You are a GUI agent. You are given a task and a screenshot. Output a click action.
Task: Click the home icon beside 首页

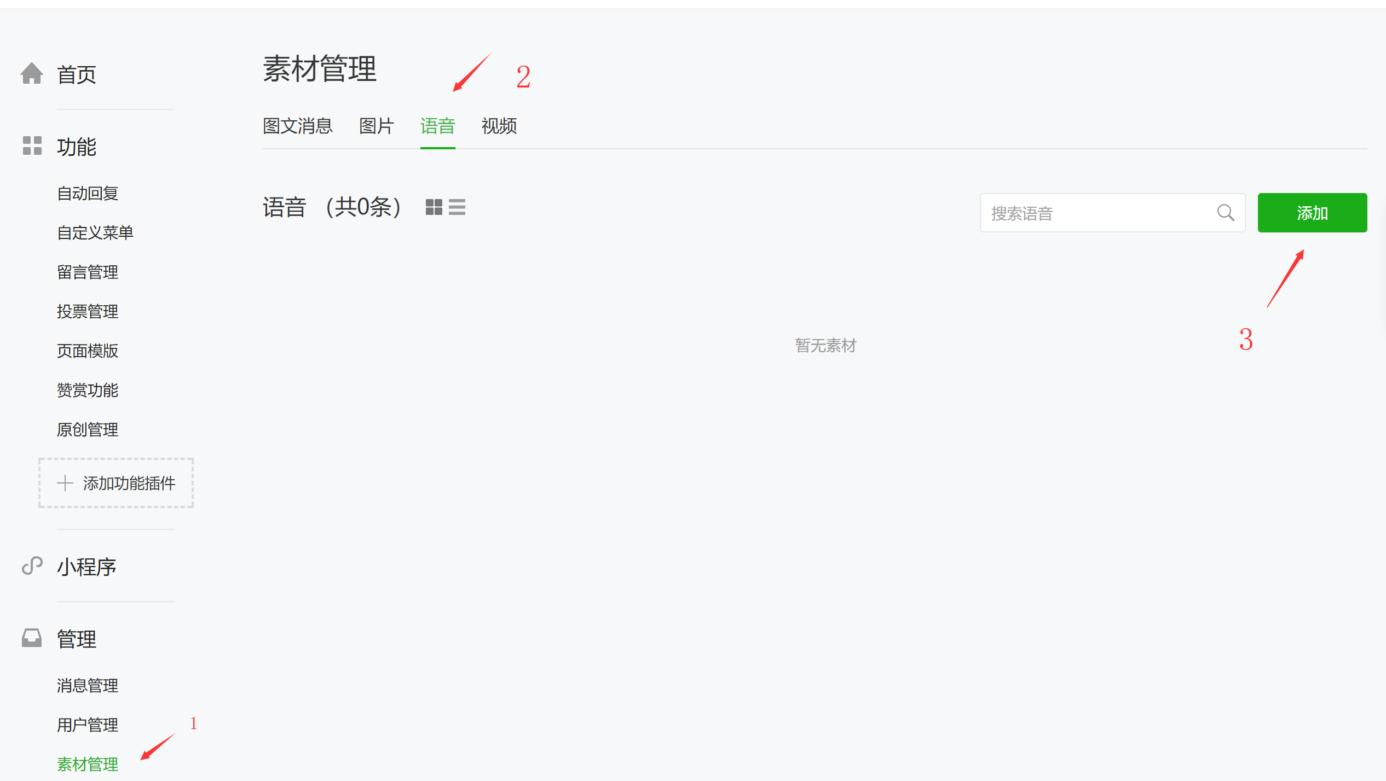32,73
